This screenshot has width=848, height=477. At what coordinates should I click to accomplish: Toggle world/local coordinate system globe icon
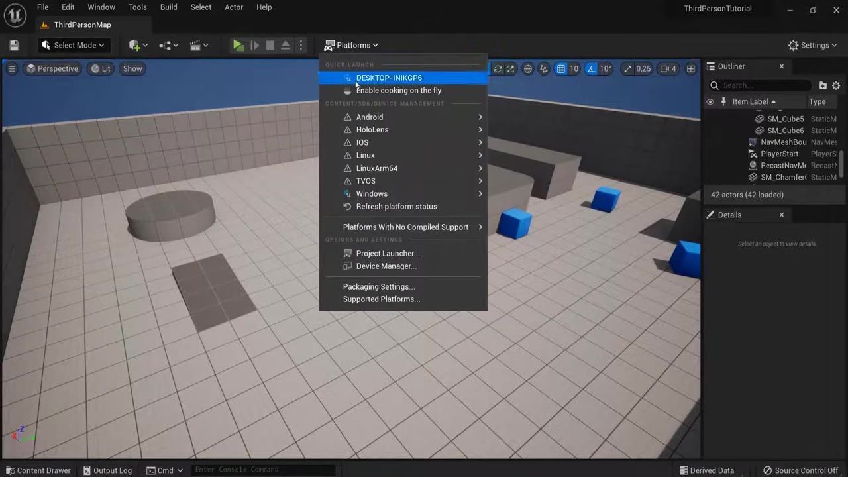click(528, 68)
